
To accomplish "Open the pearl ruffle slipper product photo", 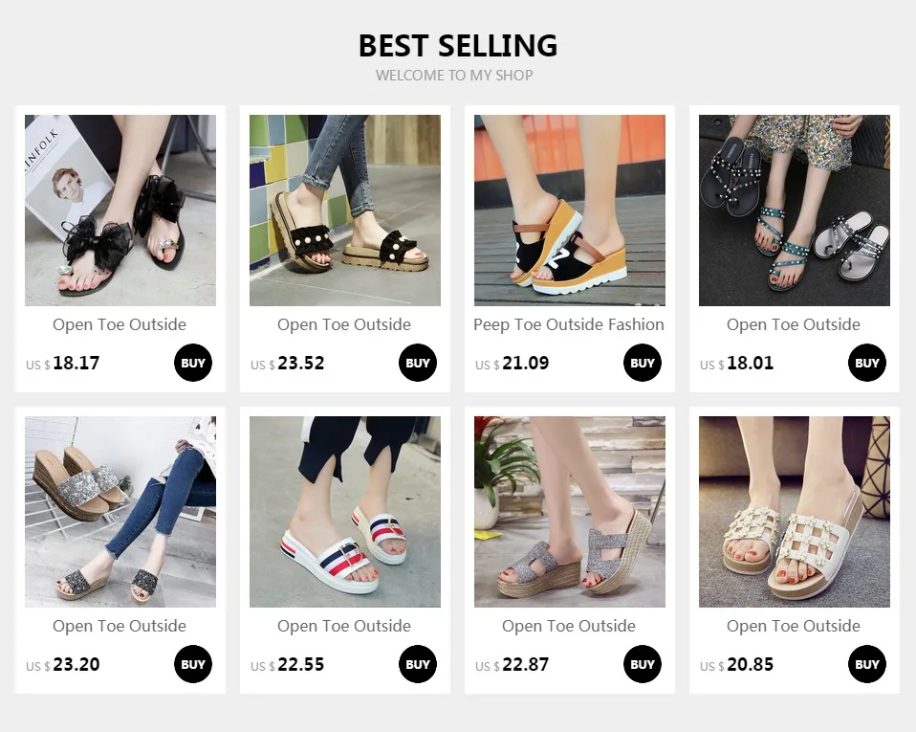I will tap(344, 211).
